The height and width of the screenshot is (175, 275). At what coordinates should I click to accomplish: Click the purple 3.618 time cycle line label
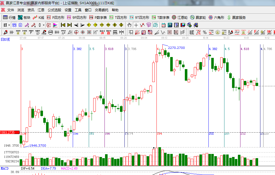click(x=109, y=49)
